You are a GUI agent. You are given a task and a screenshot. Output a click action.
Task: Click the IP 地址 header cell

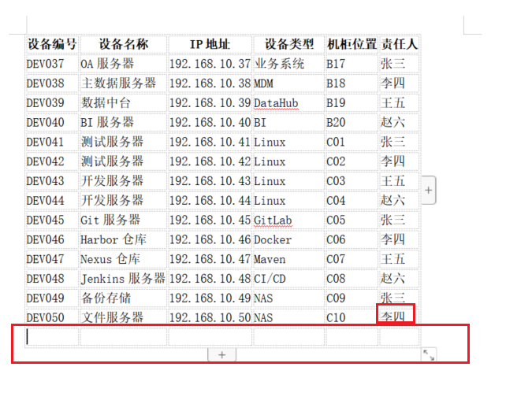click(x=209, y=44)
